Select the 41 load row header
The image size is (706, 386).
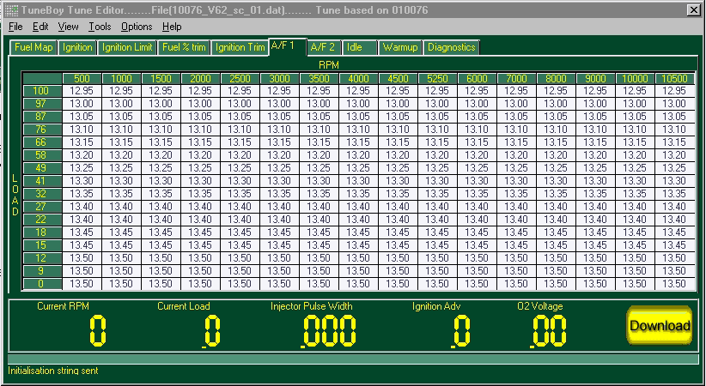(42, 181)
